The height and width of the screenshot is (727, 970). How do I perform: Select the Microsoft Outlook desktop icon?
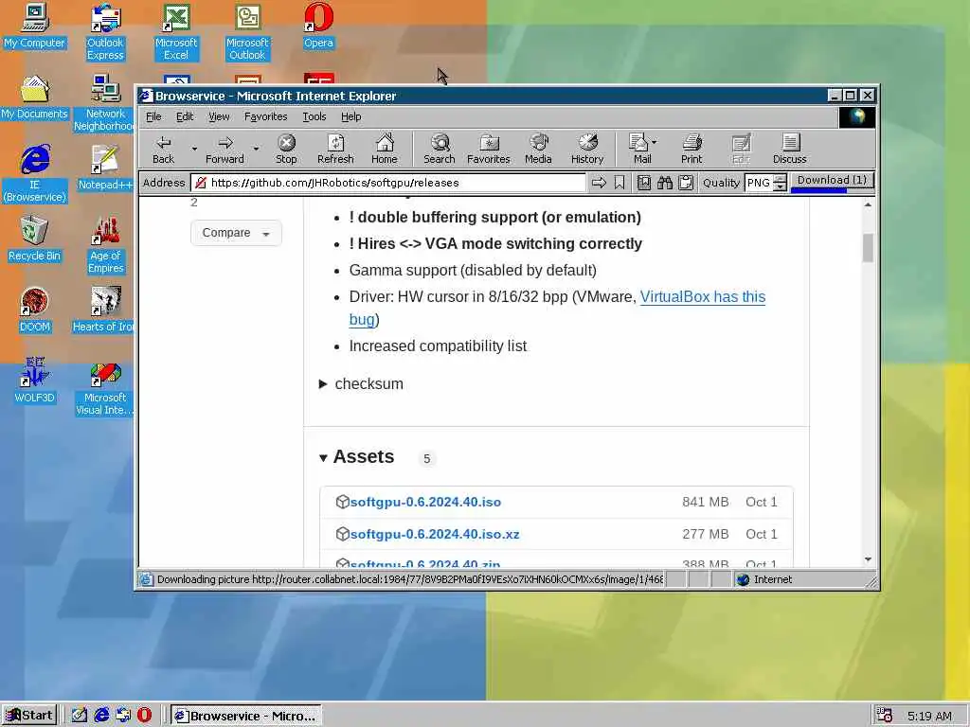tap(247, 31)
